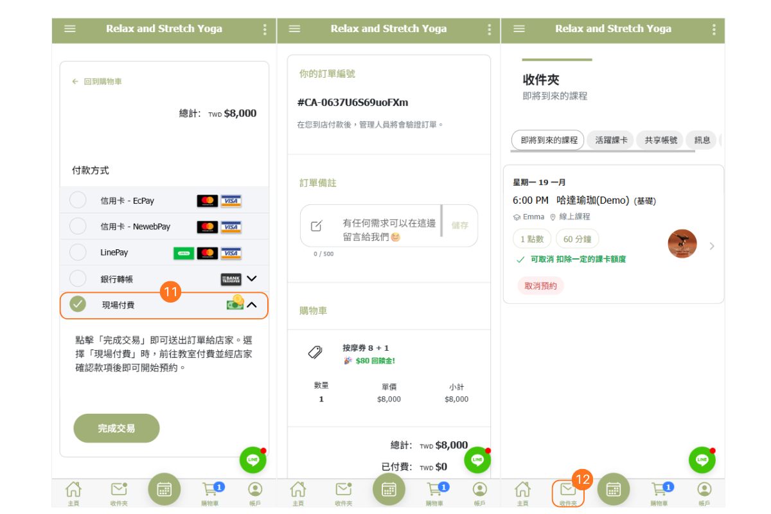This screenshot has height=514, width=771.
Task: Open the hamburger menu on the payment screen
Action: coord(70,29)
